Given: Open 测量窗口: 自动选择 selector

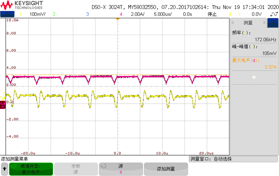Looking at the screenshot, I should [233, 159].
